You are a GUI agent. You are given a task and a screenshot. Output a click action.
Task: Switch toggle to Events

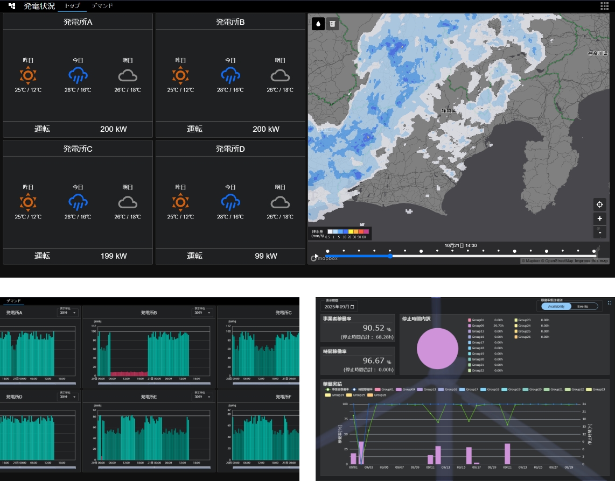(x=583, y=306)
